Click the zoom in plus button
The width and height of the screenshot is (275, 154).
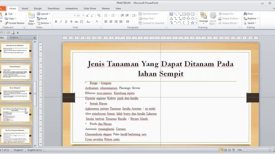point(270,150)
